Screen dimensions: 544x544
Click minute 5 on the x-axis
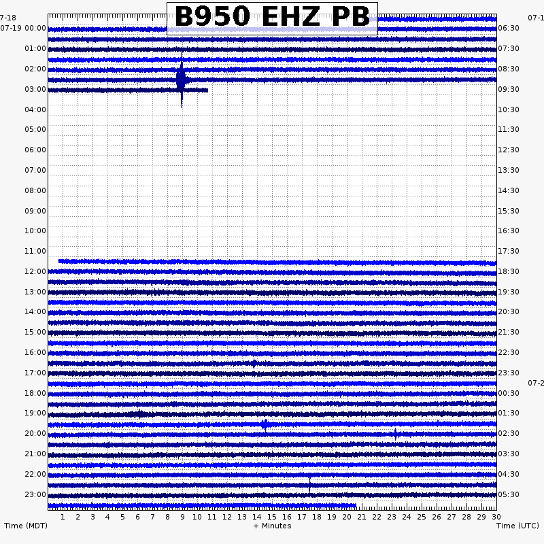click(122, 517)
